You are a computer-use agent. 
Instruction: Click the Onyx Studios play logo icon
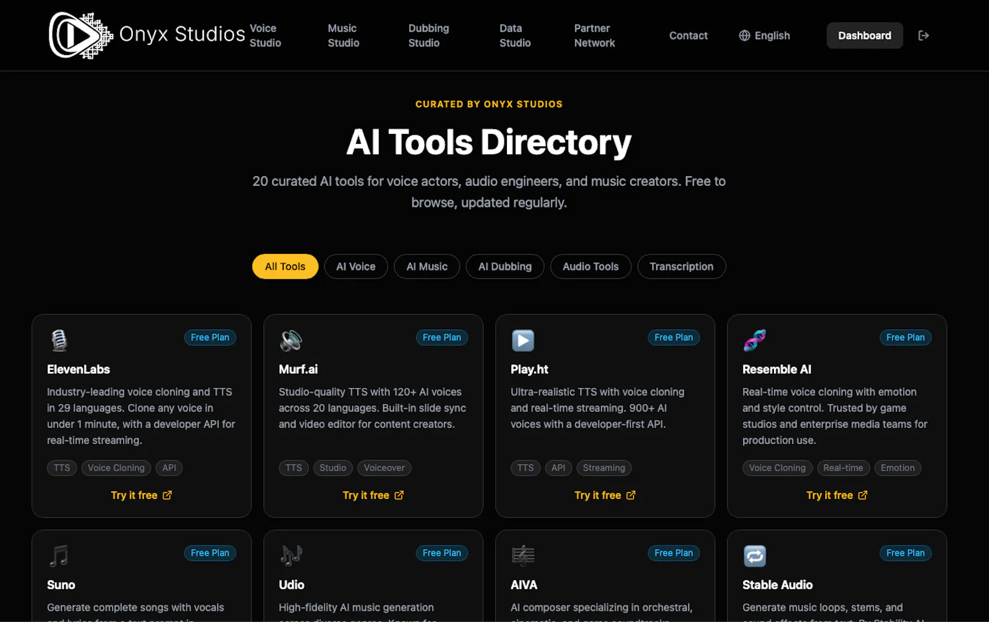tap(81, 35)
